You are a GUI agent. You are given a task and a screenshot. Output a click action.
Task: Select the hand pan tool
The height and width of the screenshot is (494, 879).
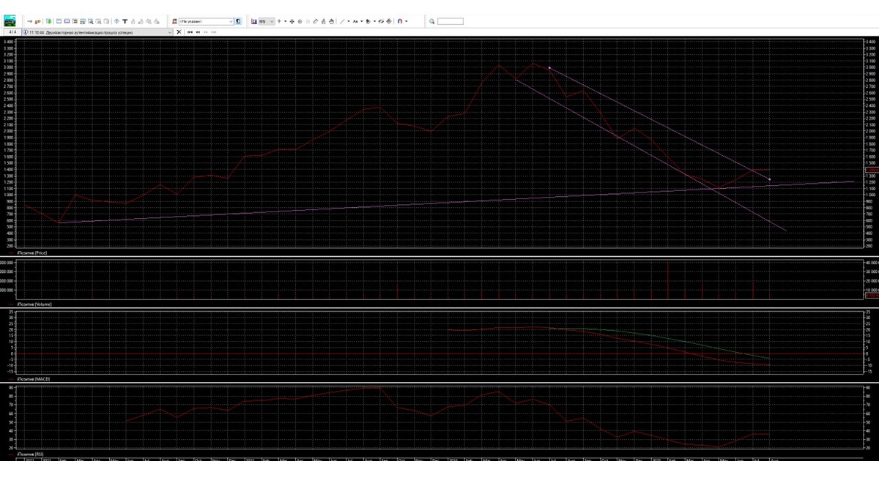[x=331, y=21]
